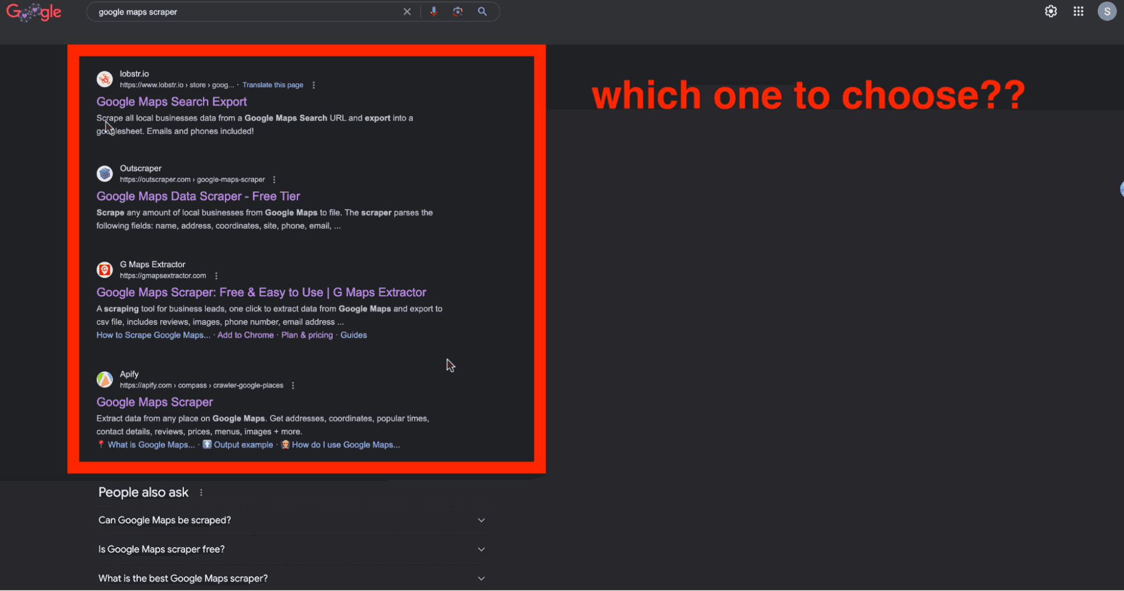
Task: Click the Google logo
Action: pos(34,12)
